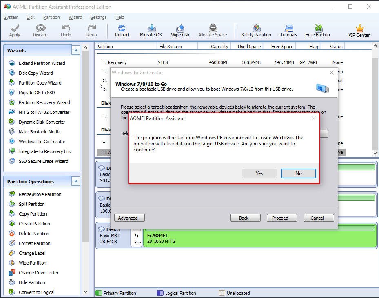Click Proceed in Windows To Go Creator
The height and width of the screenshot is (298, 379).
pyautogui.click(x=282, y=218)
